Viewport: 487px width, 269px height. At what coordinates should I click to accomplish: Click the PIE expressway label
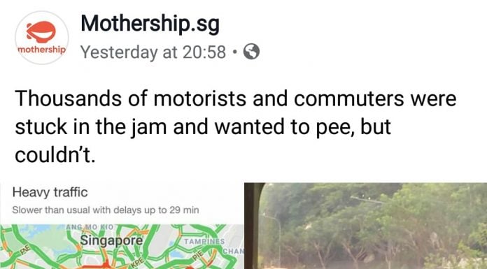(x=197, y=255)
